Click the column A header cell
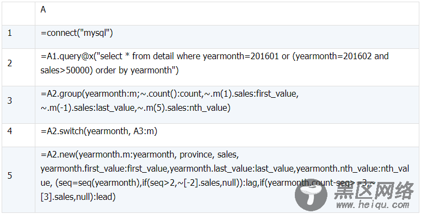 pyautogui.click(x=227, y=14)
